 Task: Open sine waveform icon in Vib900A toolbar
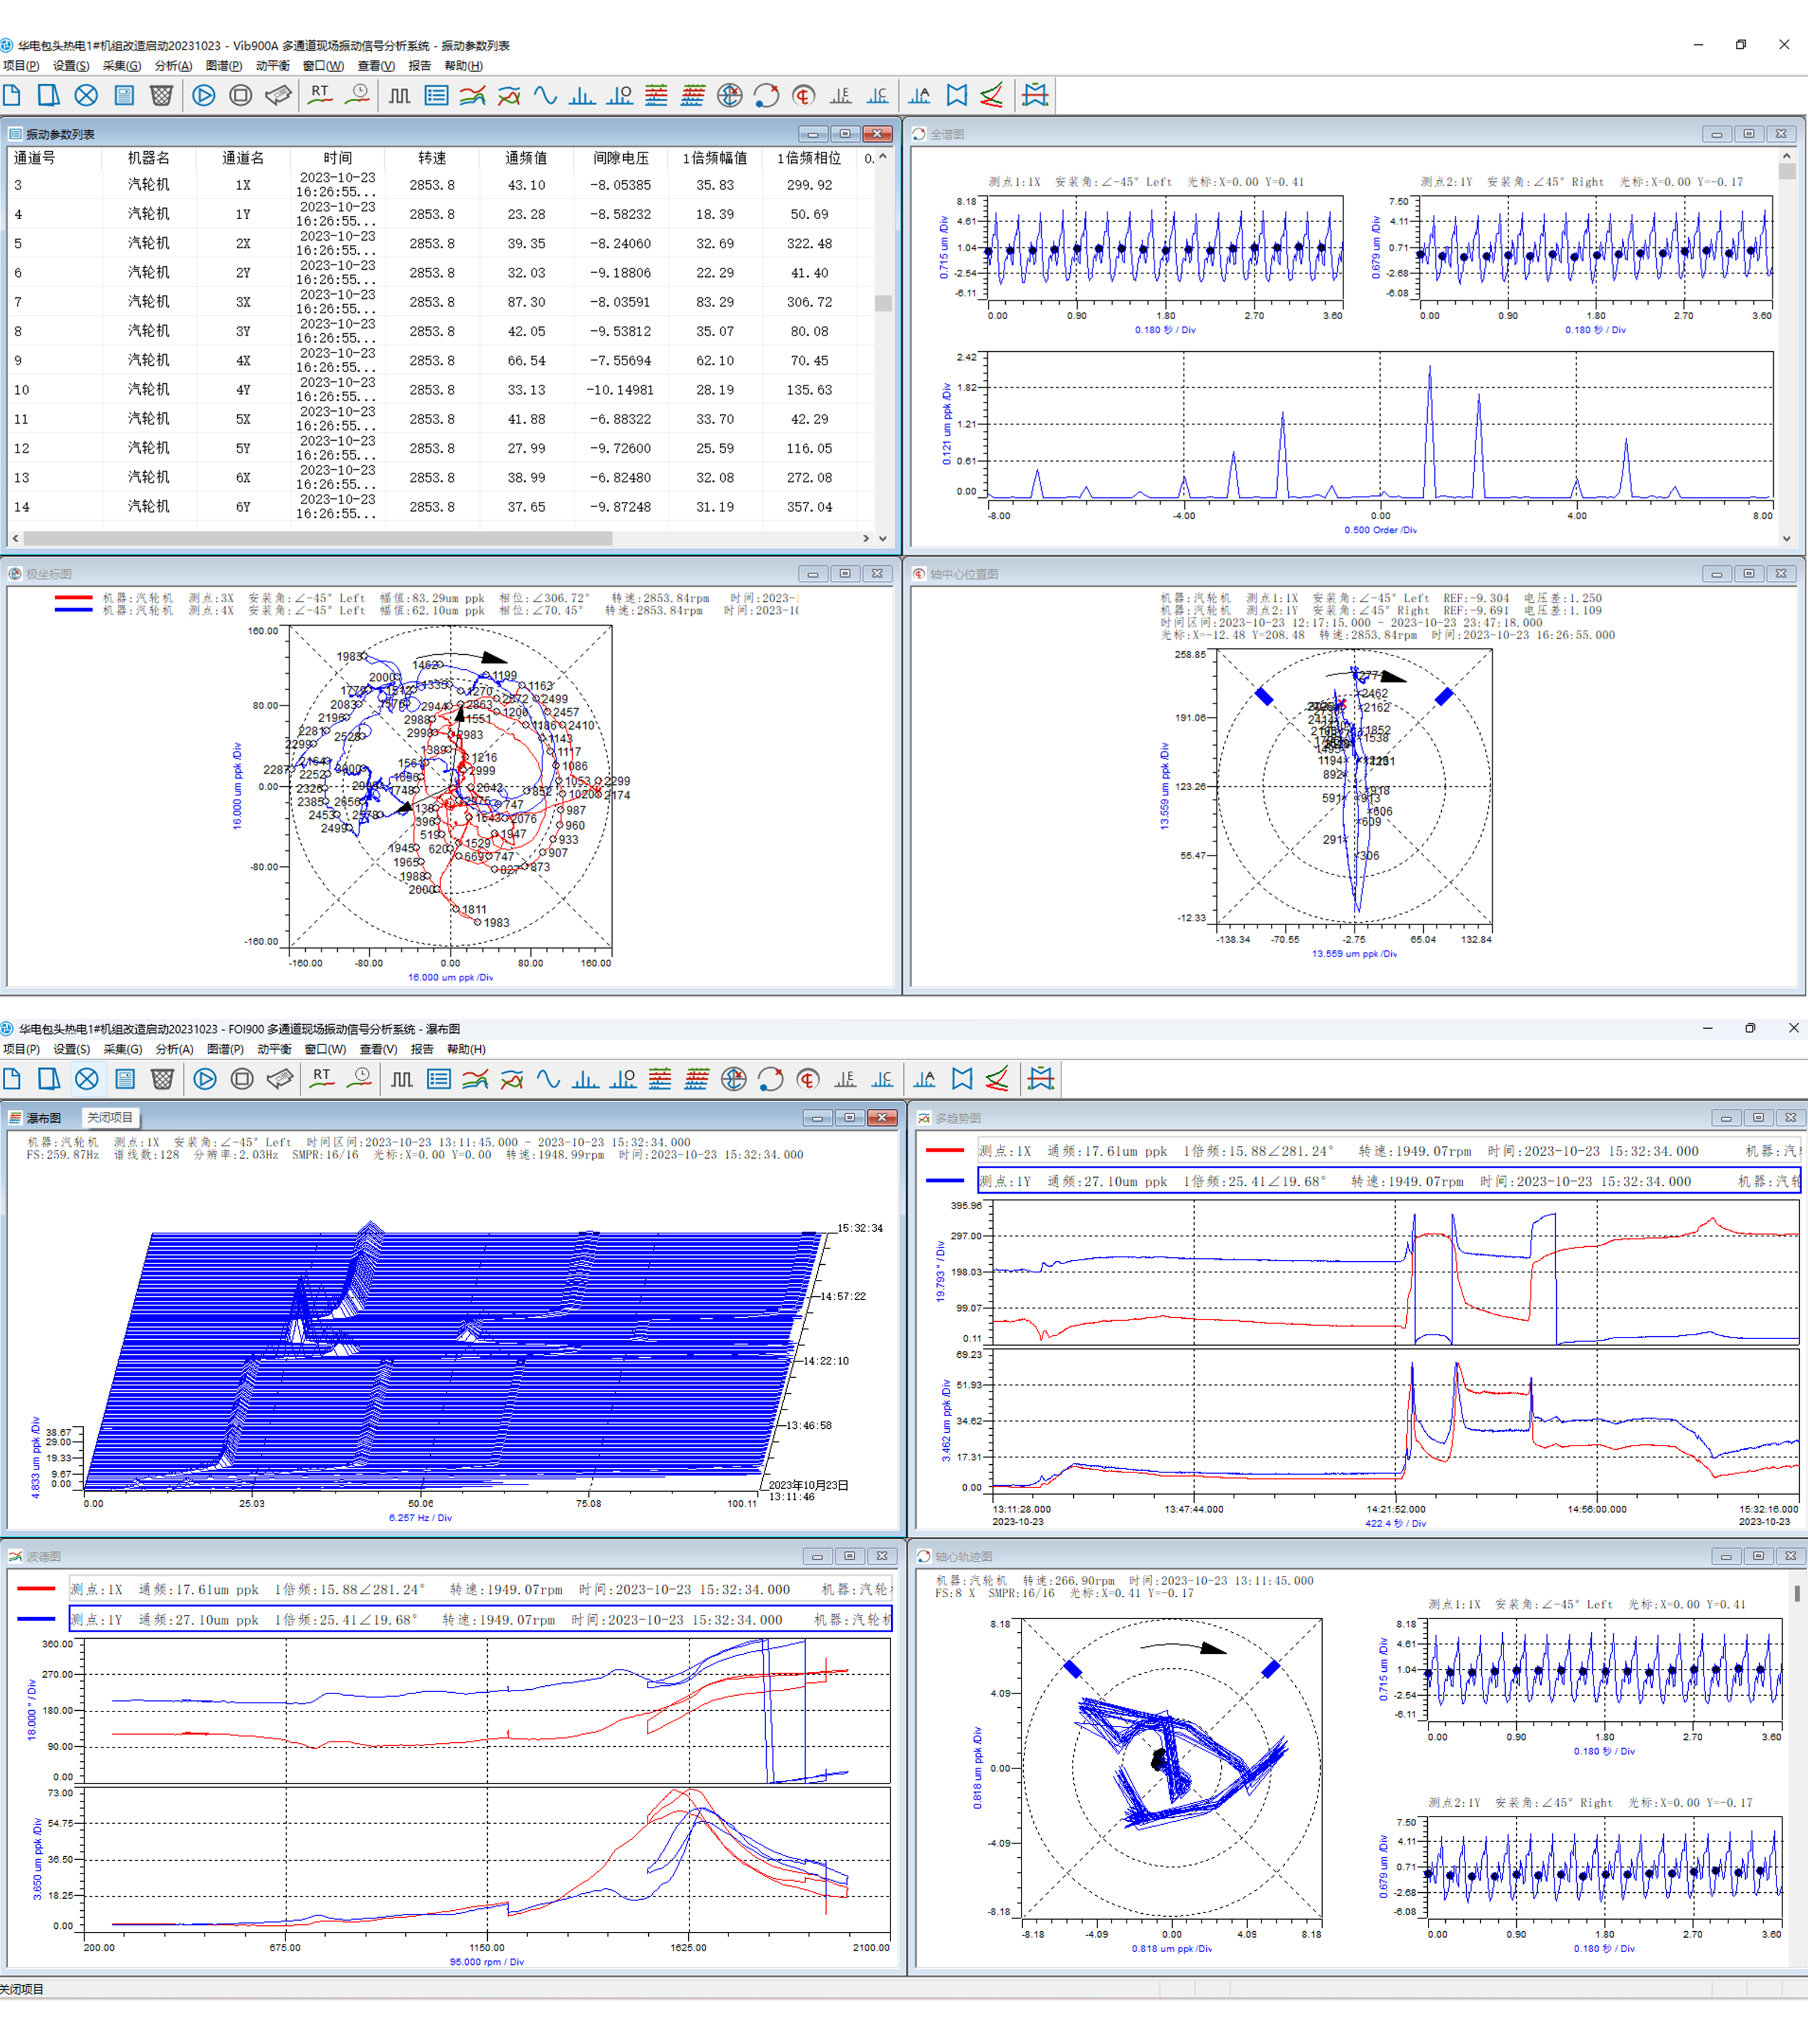[x=546, y=96]
